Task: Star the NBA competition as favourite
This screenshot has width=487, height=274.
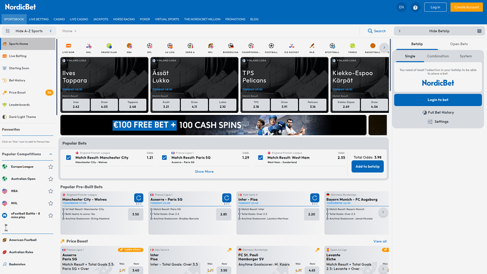Action: coord(51,191)
